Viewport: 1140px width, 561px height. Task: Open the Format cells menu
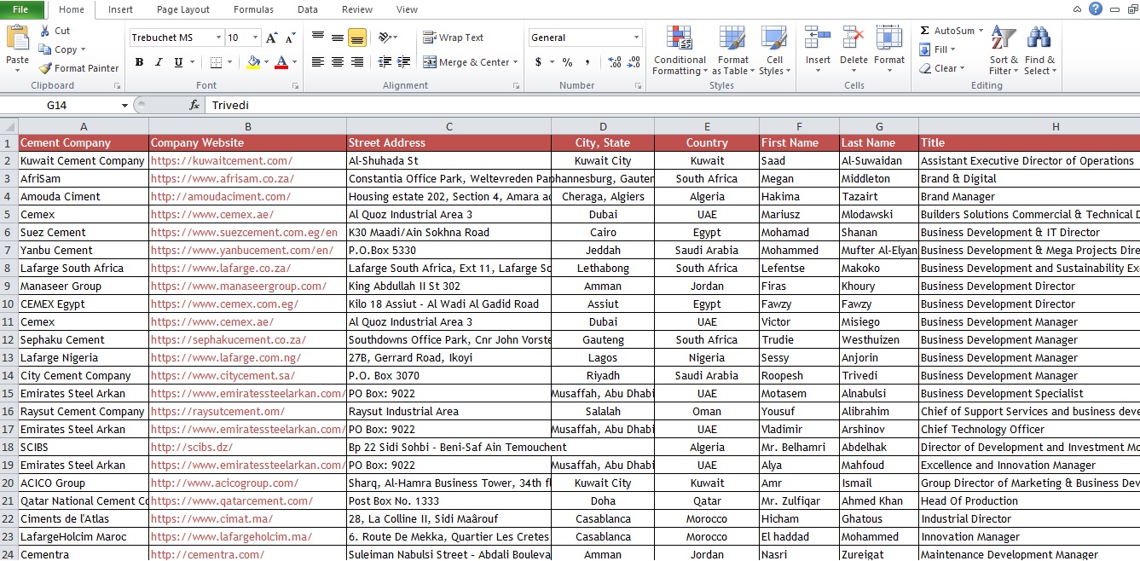point(889,50)
